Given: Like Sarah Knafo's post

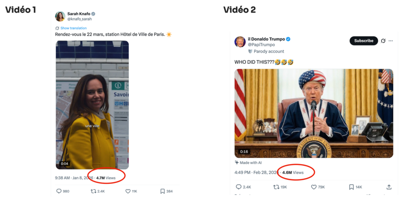Looking at the screenshot, I should (x=128, y=191).
